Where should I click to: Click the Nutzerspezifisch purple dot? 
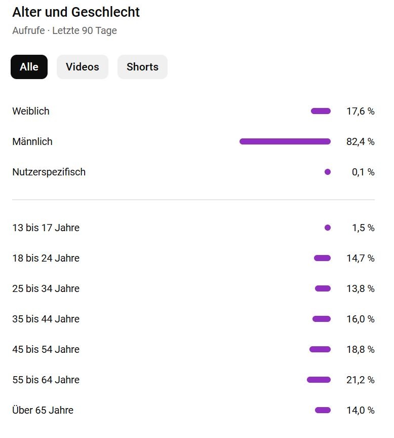(328, 172)
